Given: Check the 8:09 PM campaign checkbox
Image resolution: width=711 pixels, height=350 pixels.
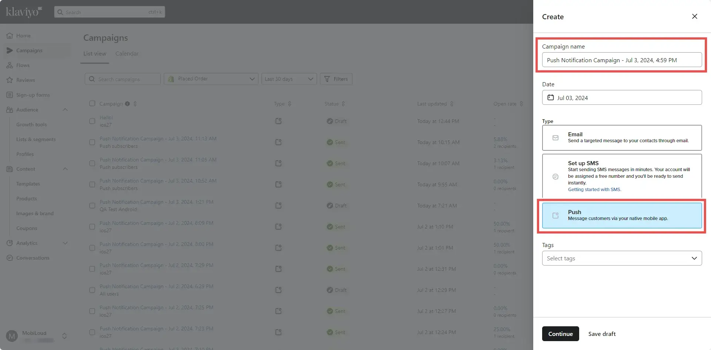Looking at the screenshot, I should pyautogui.click(x=92, y=227).
